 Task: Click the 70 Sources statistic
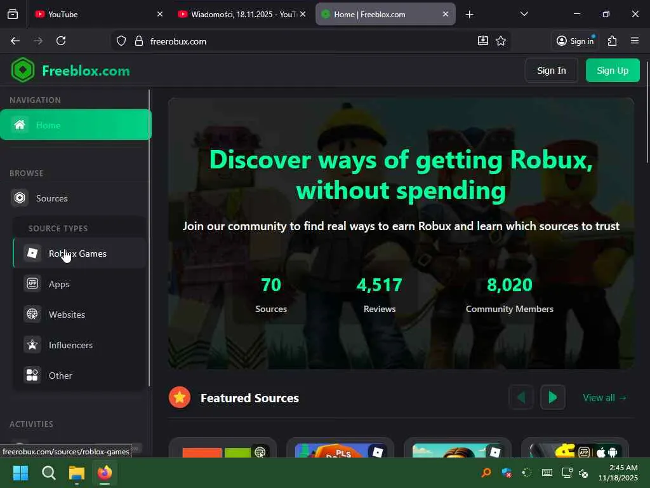pyautogui.click(x=270, y=295)
